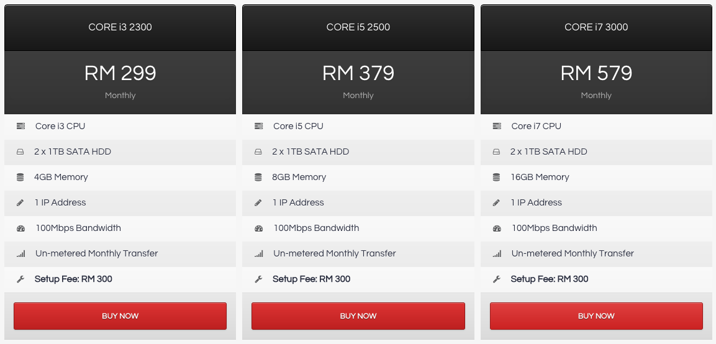
Task: Click the Buy Now button for Core i7 3000
Action: (596, 315)
